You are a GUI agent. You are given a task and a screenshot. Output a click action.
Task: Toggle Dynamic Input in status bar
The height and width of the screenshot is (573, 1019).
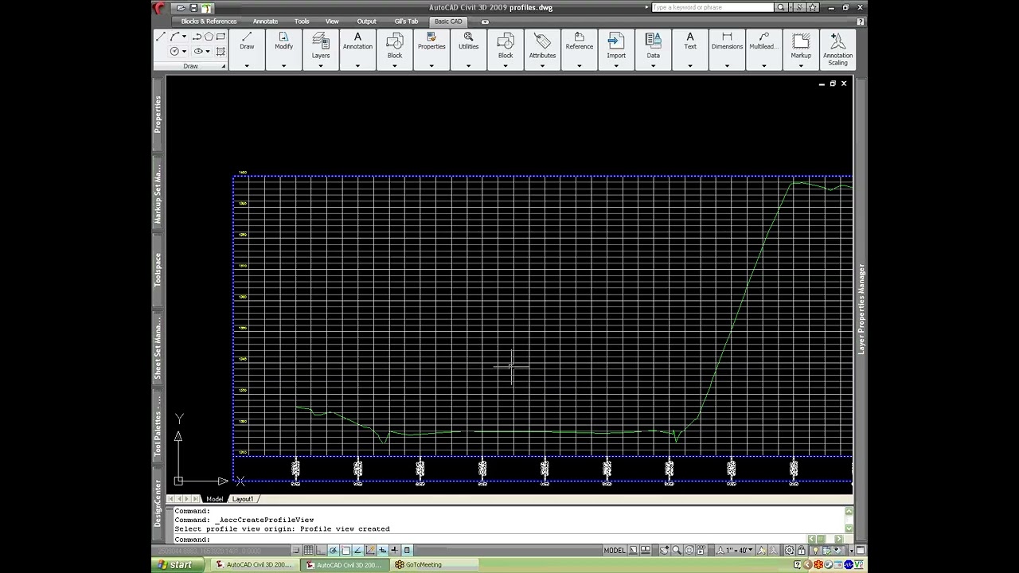point(382,550)
